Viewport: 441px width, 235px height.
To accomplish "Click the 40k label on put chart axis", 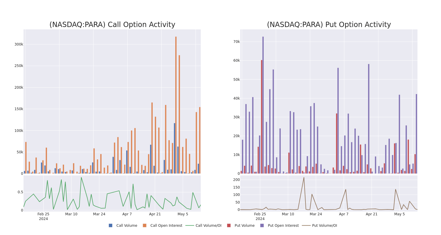I will click(x=237, y=98).
